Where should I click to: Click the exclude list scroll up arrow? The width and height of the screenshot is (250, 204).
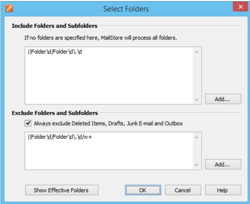point(196,138)
